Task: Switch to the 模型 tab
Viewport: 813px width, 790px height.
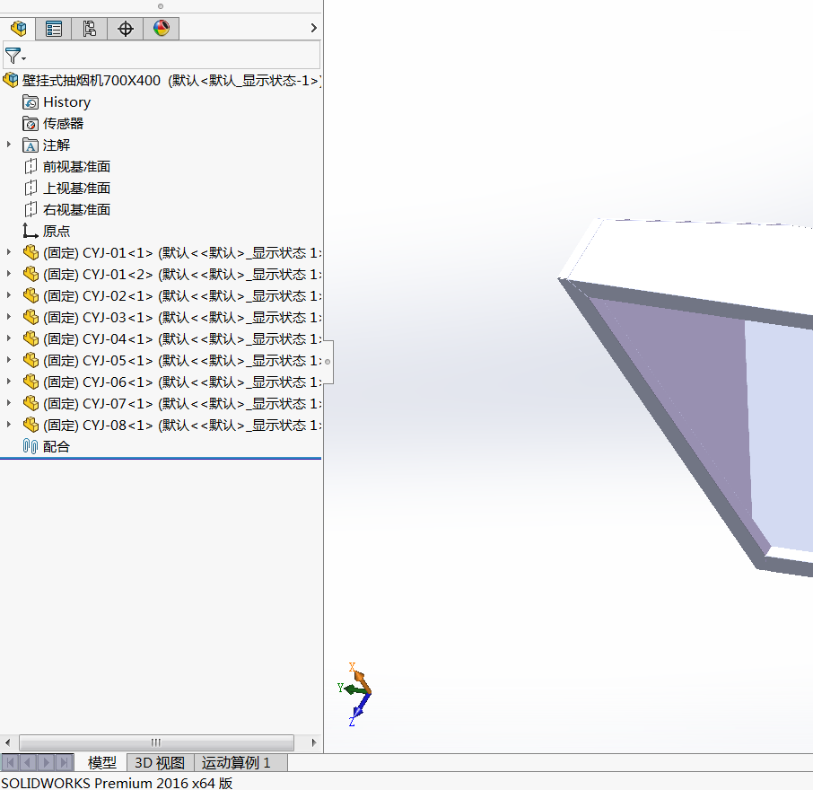Action: point(101,762)
